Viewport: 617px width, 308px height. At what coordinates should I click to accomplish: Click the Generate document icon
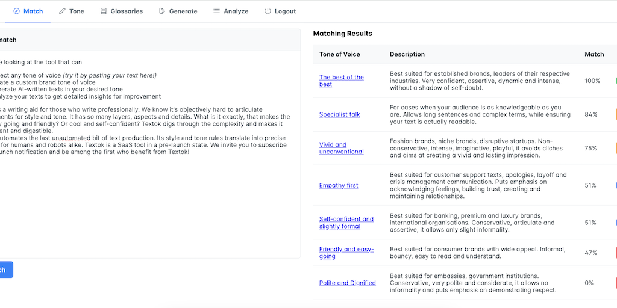tap(162, 11)
